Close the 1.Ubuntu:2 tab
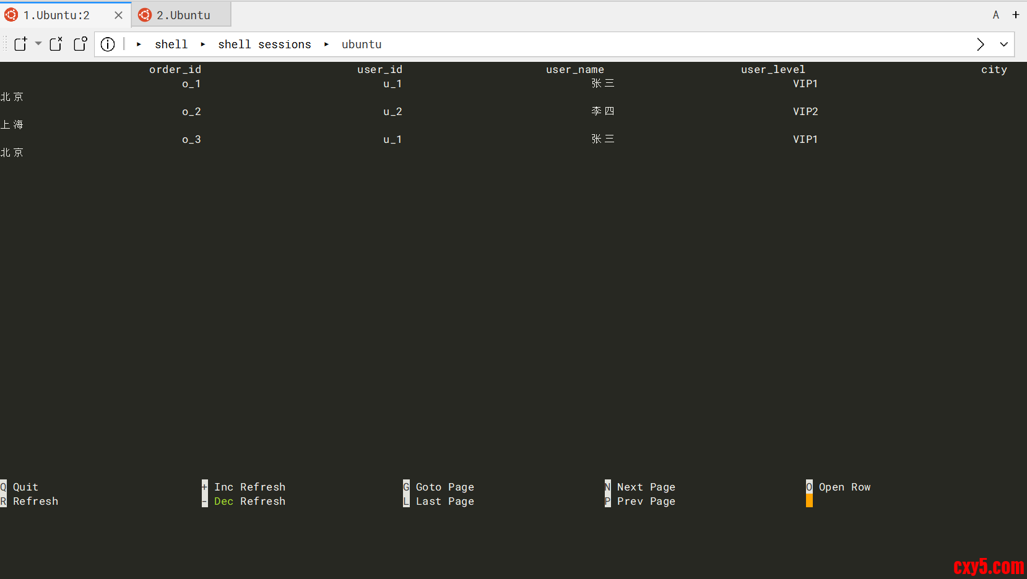The width and height of the screenshot is (1027, 579). coord(118,15)
